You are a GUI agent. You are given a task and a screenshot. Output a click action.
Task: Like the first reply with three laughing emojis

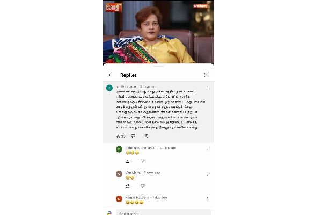point(128,161)
